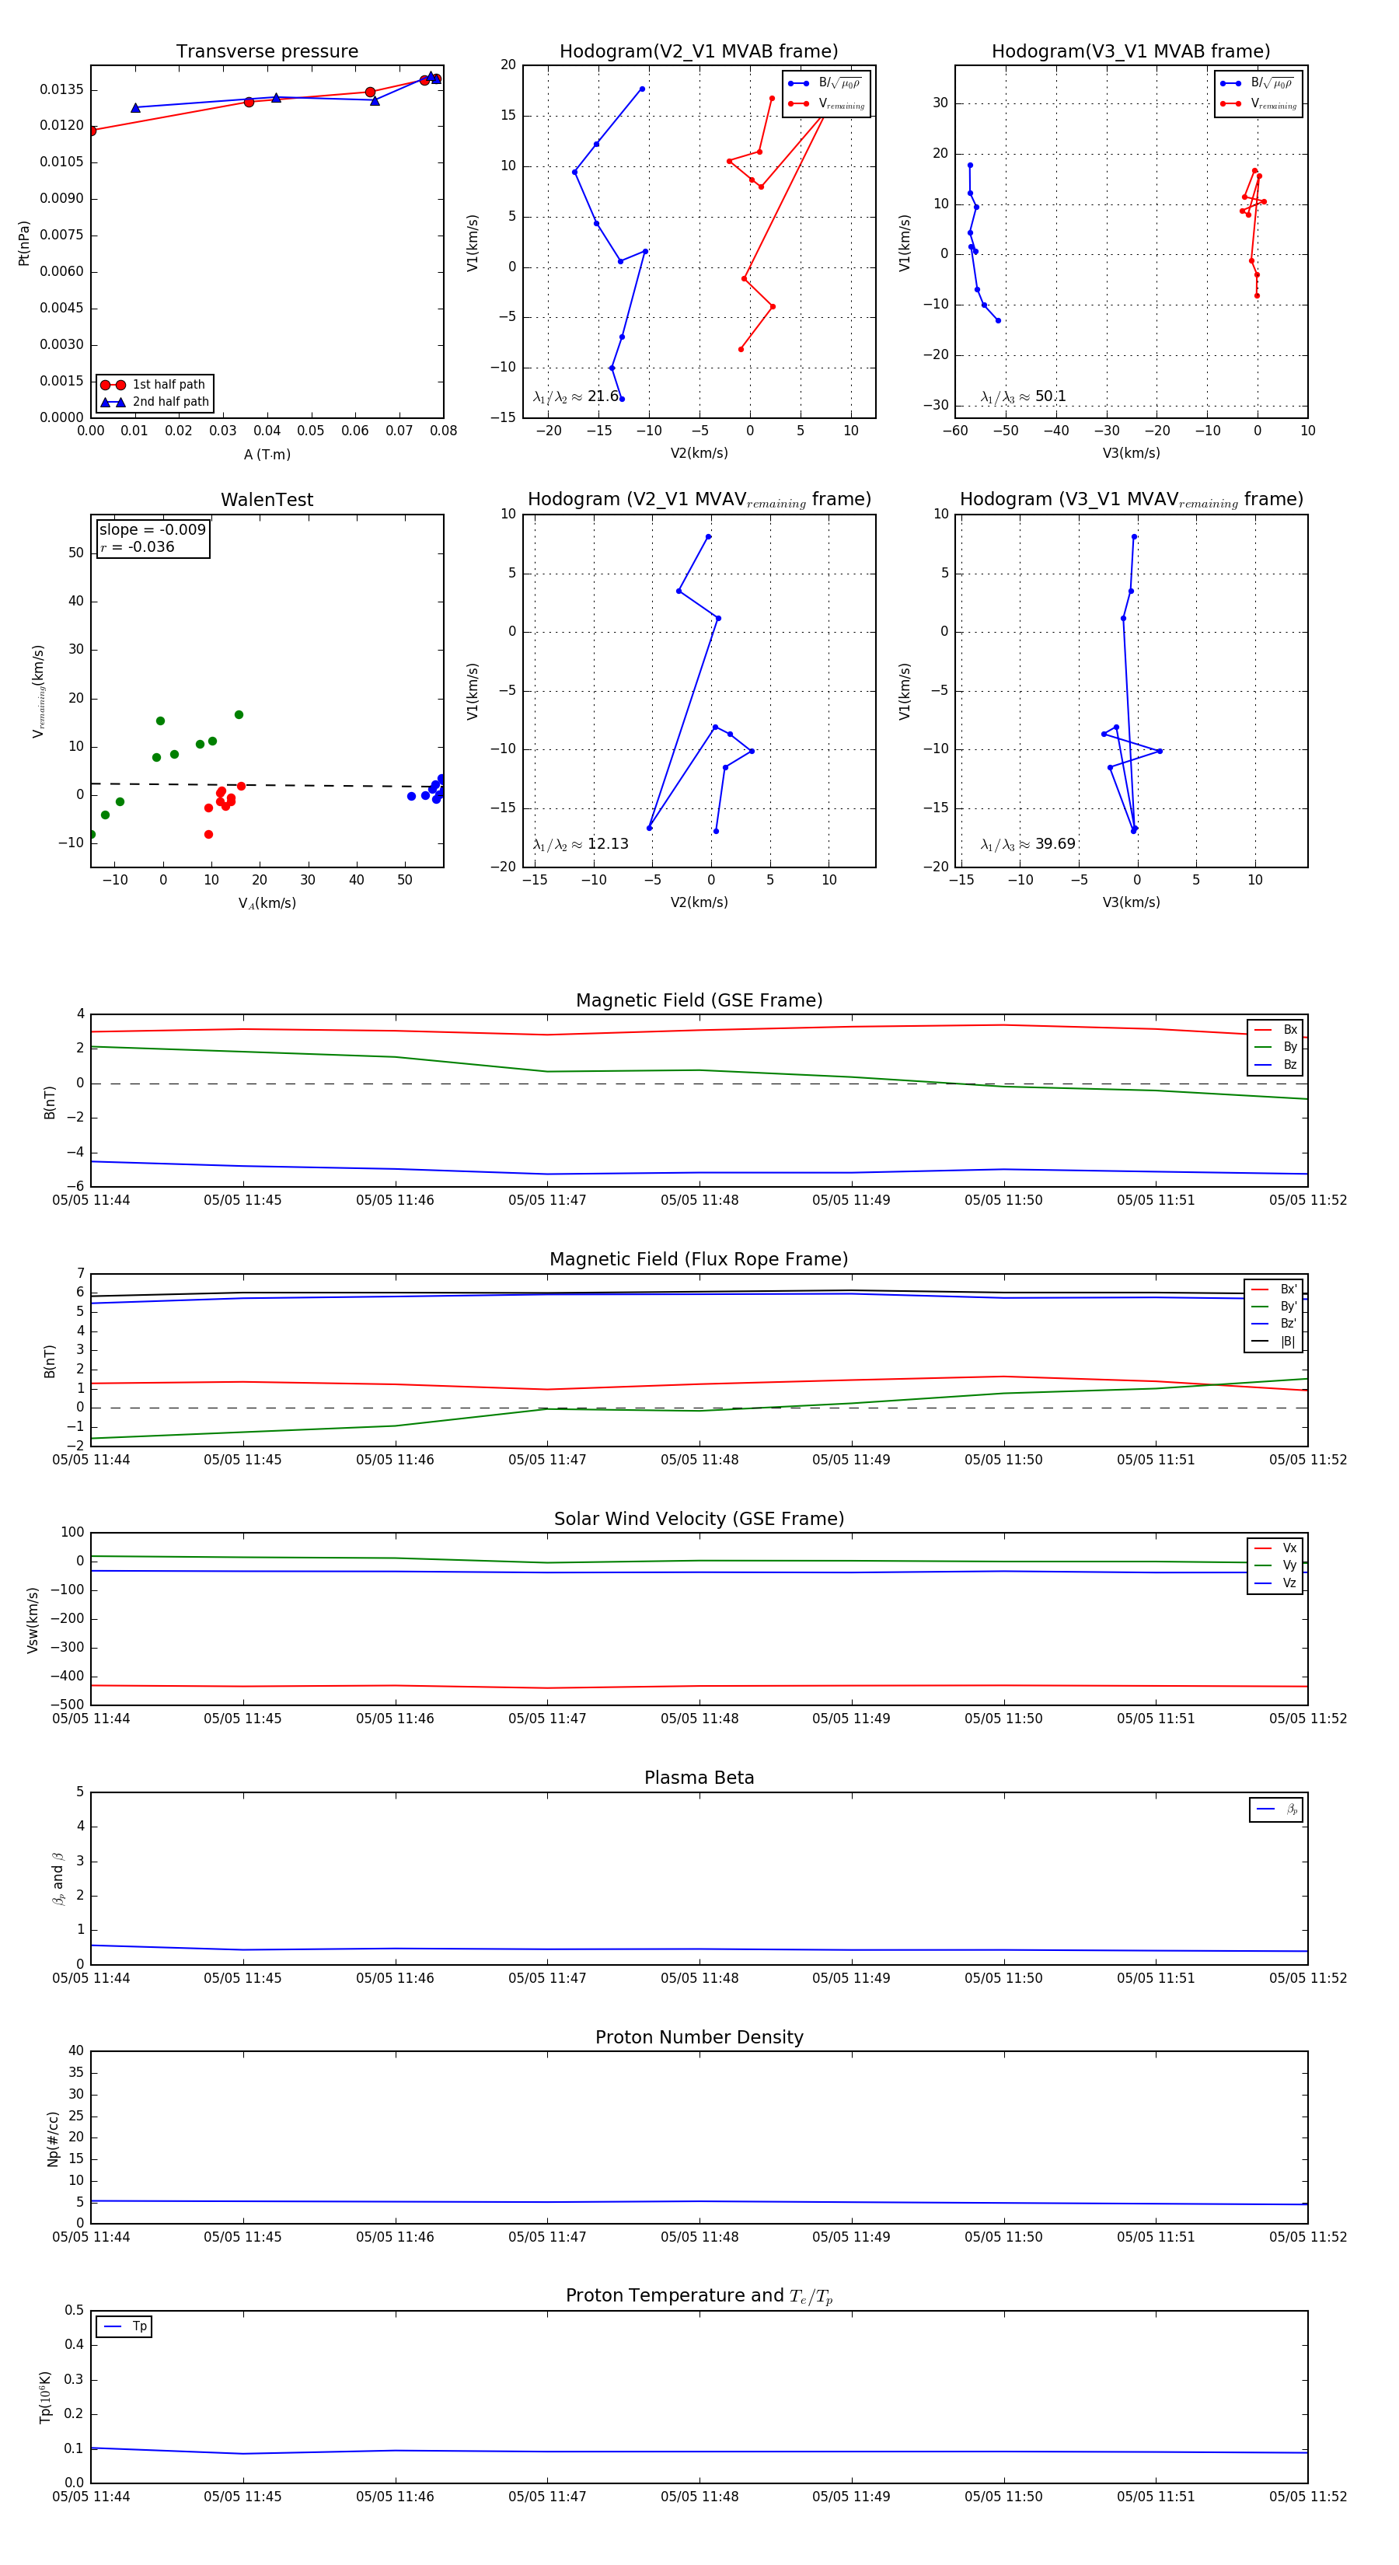The width and height of the screenshot is (1399, 2565).
Task: Click the "λ1/λ3 ≈ 39.69" annotation
Action: (x=1027, y=844)
